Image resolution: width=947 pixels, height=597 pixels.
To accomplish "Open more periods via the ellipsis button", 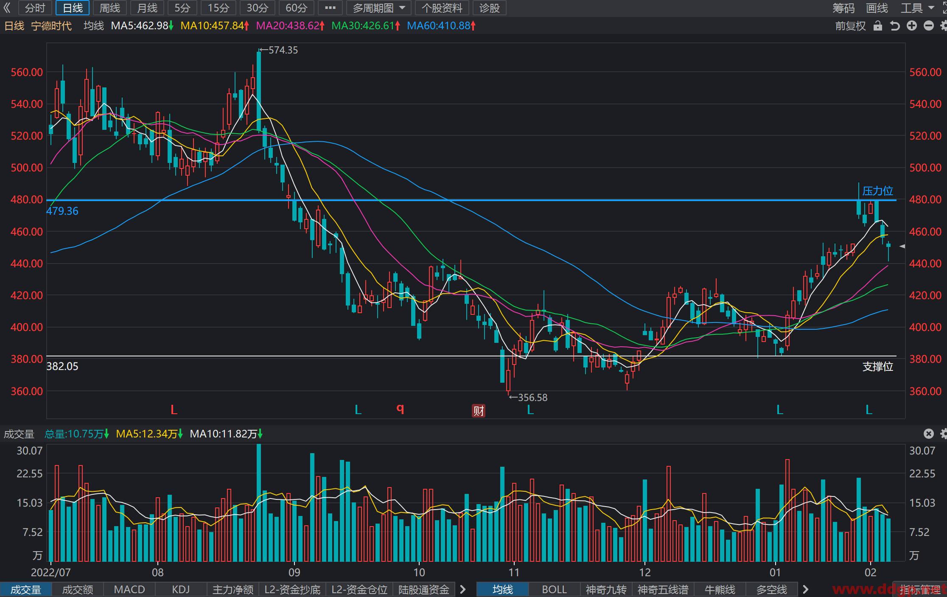I will [x=330, y=8].
